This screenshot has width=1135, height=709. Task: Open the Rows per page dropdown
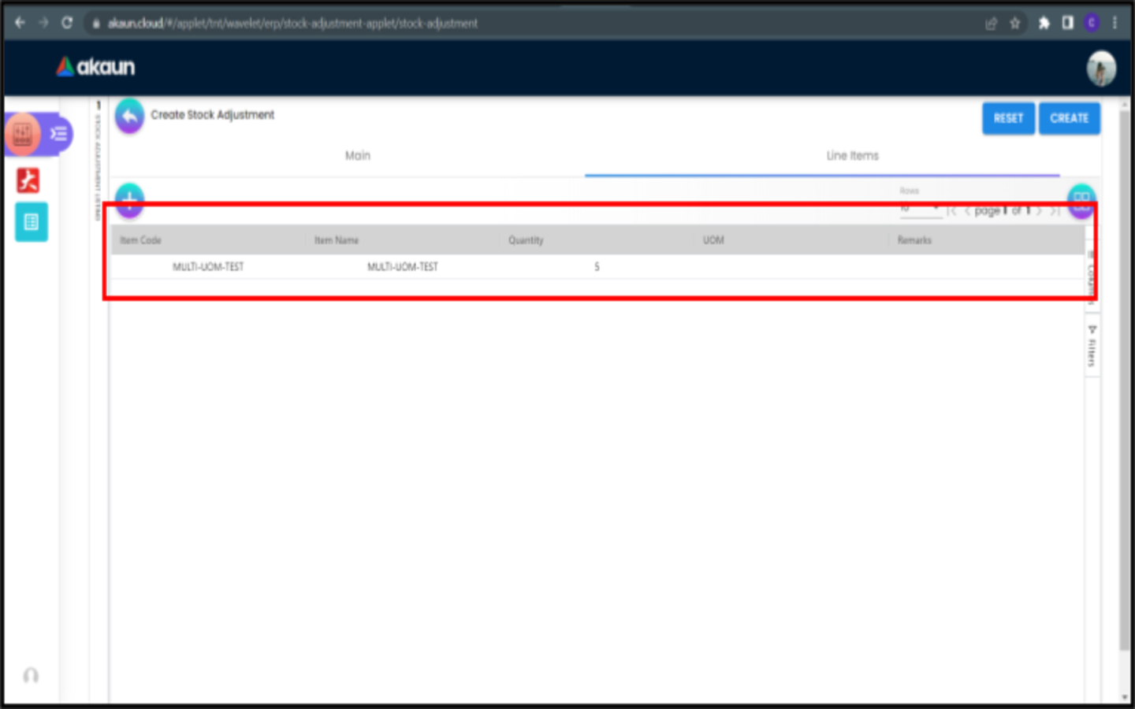click(x=921, y=209)
